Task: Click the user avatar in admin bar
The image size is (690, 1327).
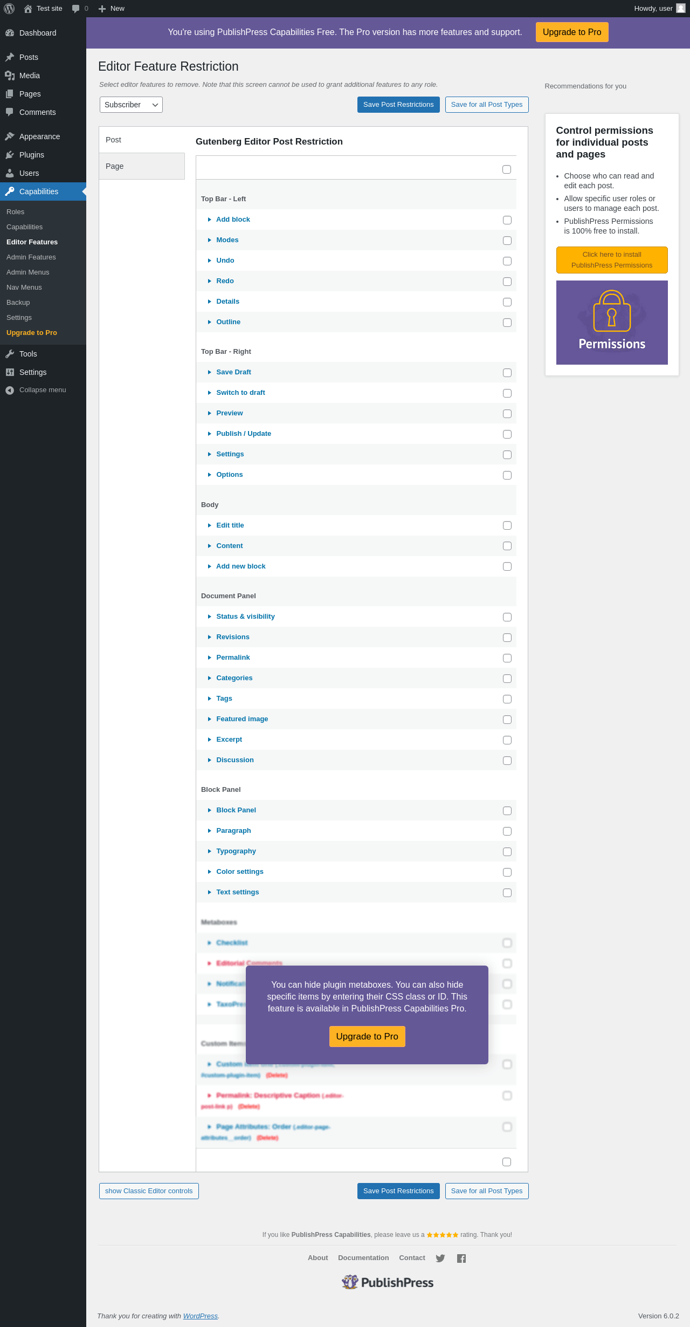Action: point(681,9)
